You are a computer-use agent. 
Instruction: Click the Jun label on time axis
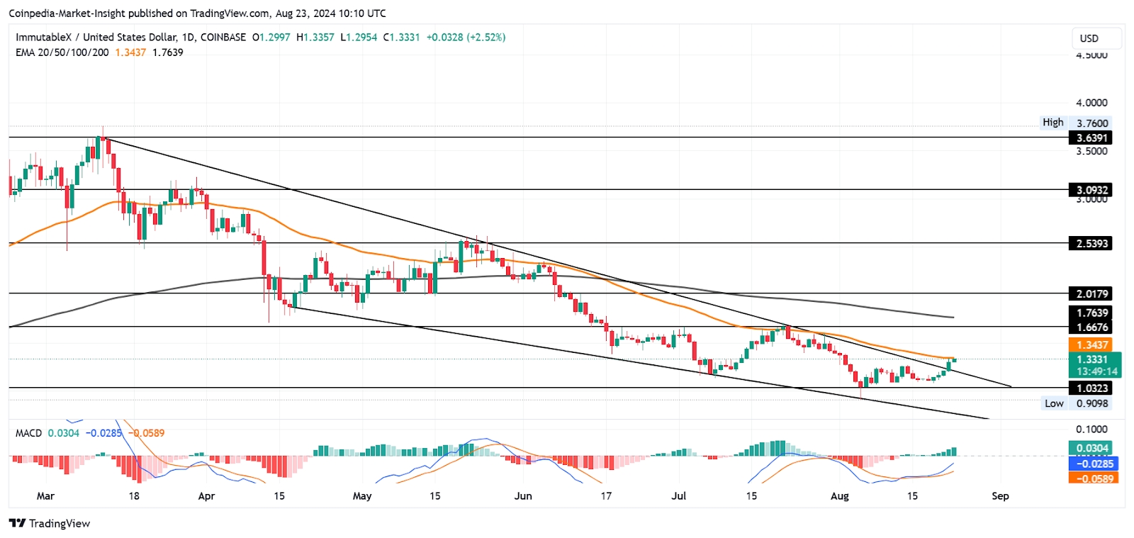[x=523, y=496]
